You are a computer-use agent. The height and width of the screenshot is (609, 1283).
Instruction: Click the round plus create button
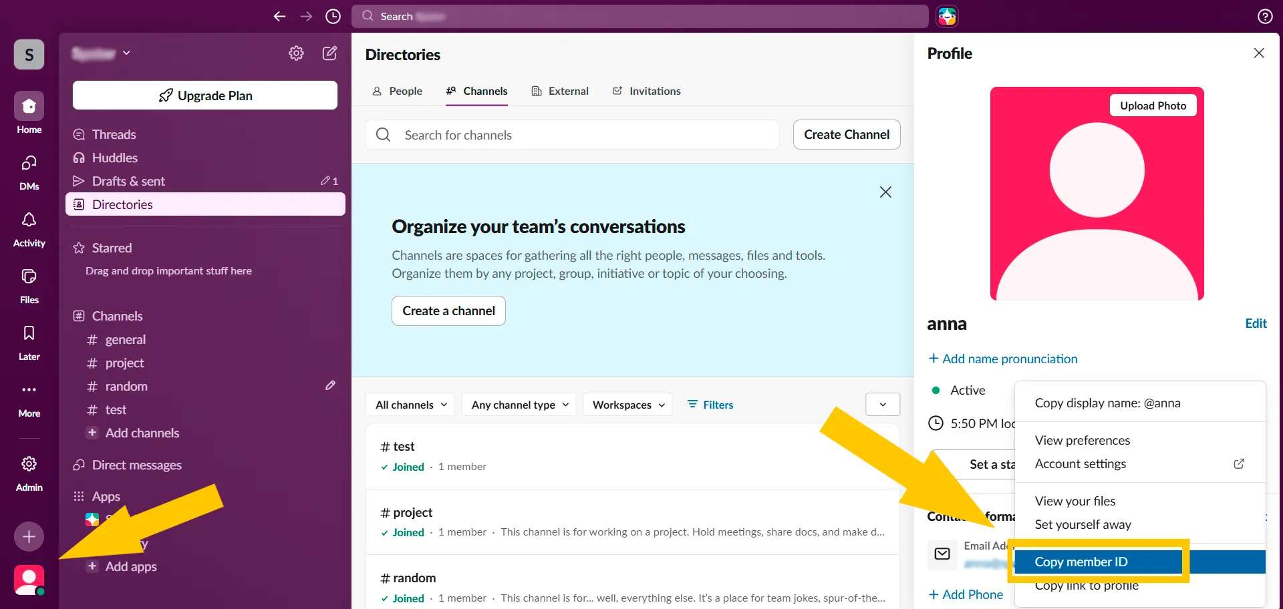[x=29, y=536]
